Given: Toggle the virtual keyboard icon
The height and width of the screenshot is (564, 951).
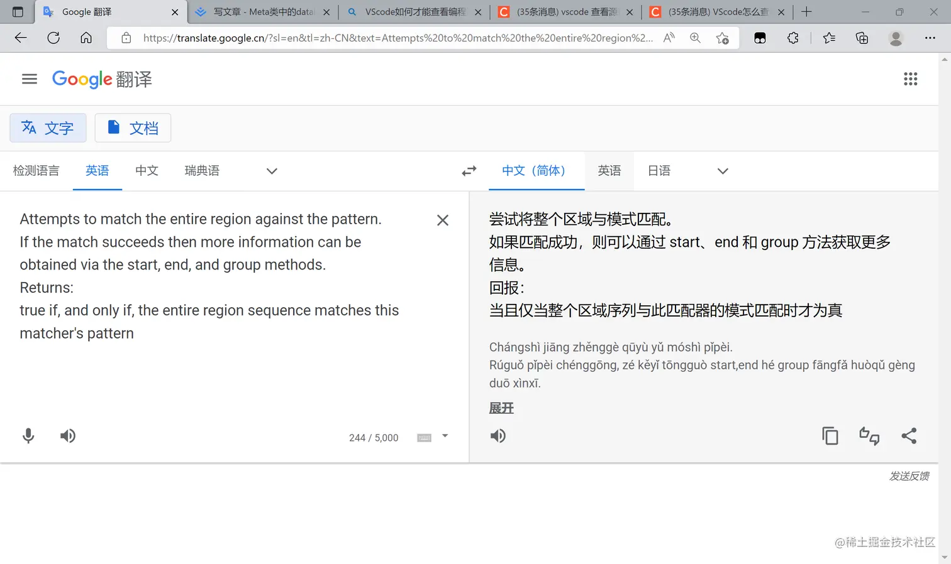Looking at the screenshot, I should tap(425, 438).
